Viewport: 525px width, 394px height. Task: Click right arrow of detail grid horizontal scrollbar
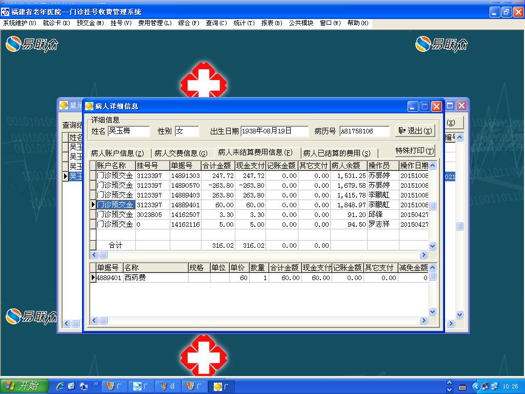tap(424, 321)
